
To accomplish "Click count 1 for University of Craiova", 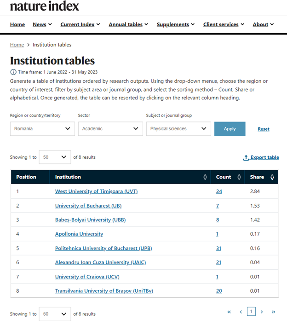I will coord(217,277).
